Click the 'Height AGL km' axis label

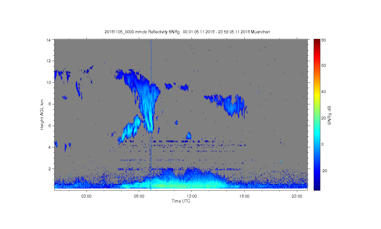(42, 114)
